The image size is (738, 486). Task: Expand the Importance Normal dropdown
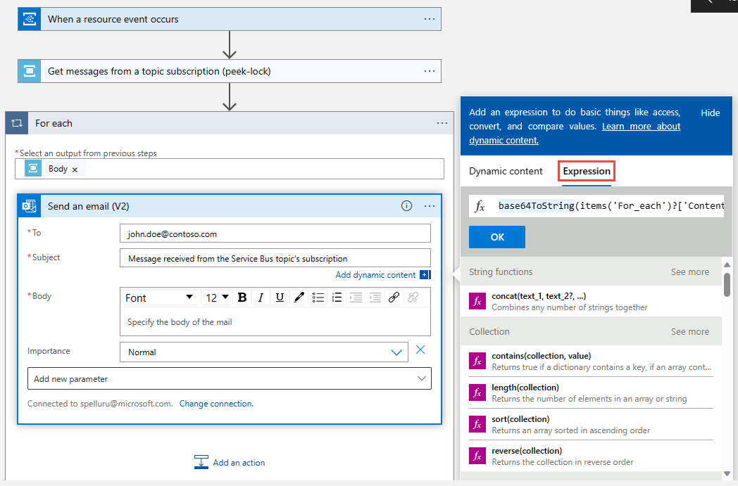264,352
